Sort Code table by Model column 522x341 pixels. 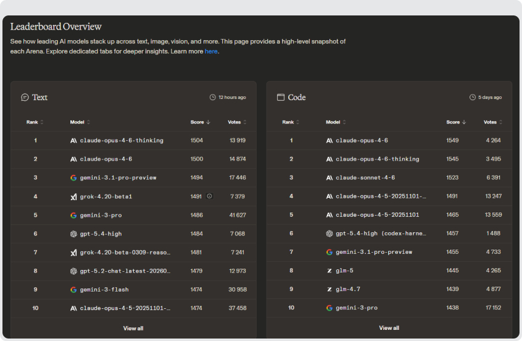click(x=336, y=122)
